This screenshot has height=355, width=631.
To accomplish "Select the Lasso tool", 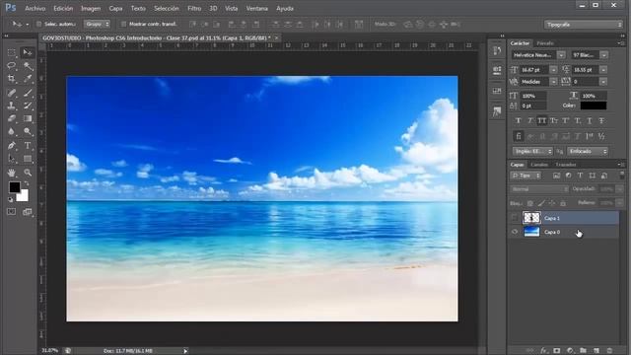I will click(x=11, y=66).
